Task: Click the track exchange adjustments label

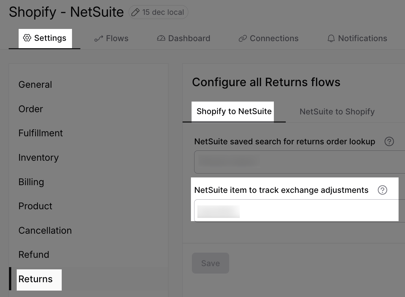Action: [x=281, y=190]
